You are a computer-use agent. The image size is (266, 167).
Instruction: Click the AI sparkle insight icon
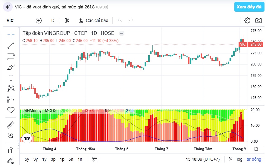click(x=8, y=7)
